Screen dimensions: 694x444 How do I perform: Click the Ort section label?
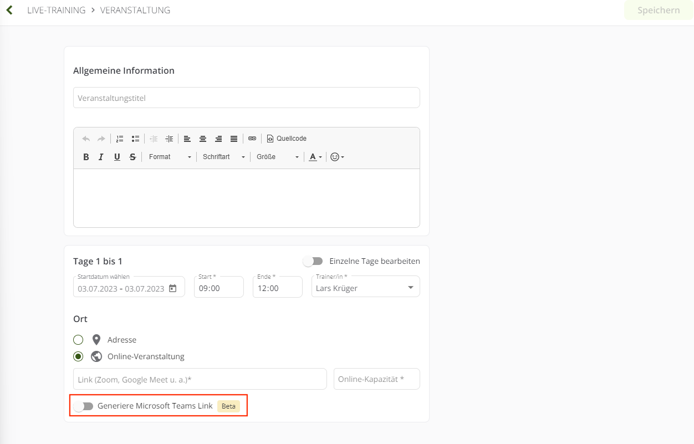pos(80,319)
